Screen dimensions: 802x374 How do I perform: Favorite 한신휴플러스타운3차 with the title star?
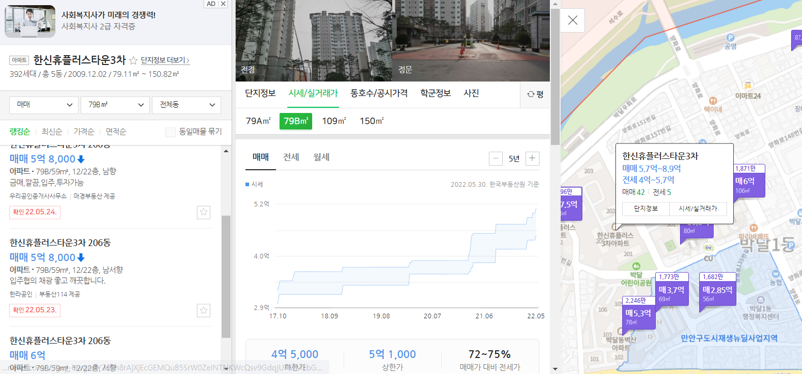(x=133, y=60)
